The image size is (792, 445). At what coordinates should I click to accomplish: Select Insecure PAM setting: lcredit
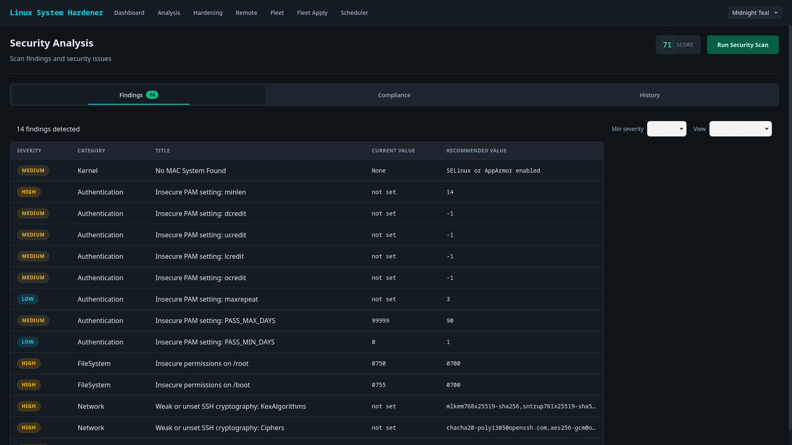coord(307,256)
